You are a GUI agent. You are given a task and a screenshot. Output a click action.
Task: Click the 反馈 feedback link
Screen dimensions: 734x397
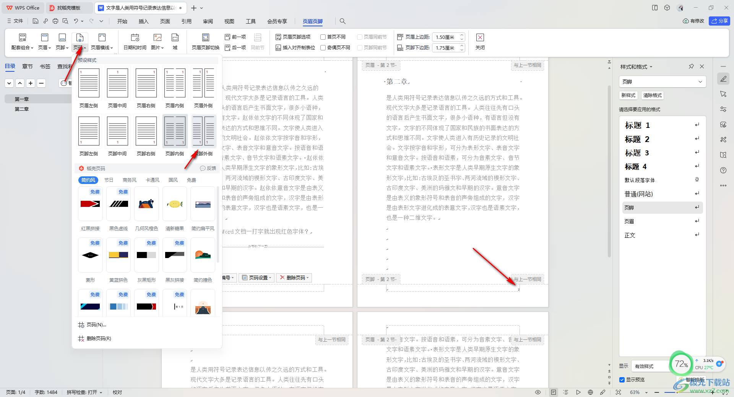208,168
